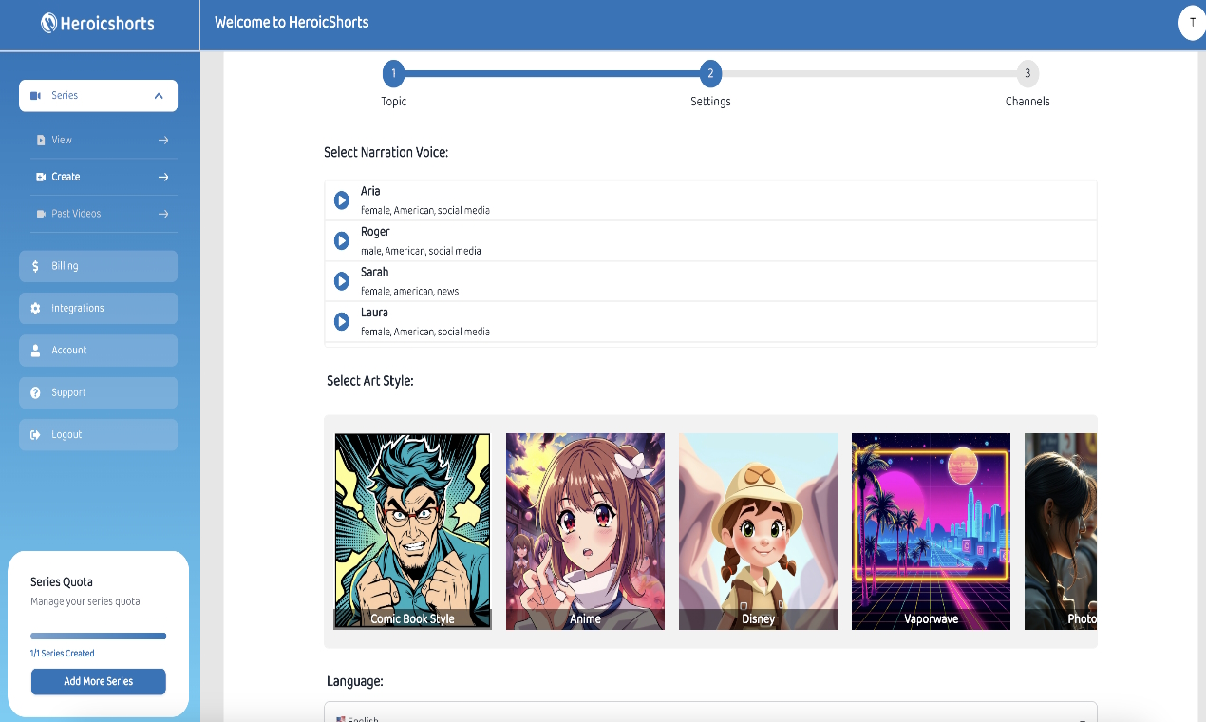The image size is (1206, 722).
Task: Select the partially visible Photo art style
Action: coord(1061,531)
